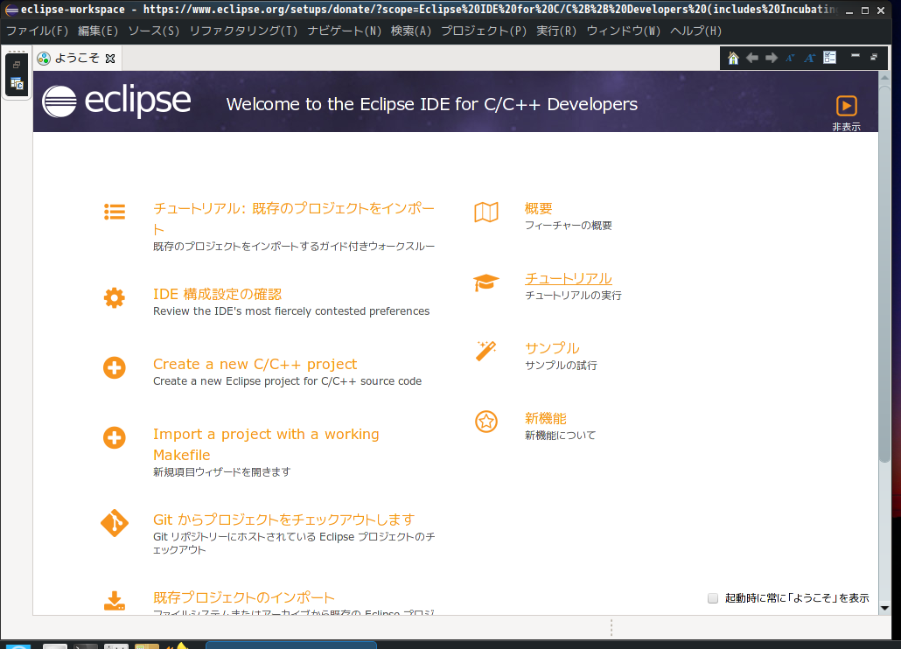Click the scrollbar up arrow on Welcome page
Viewport: 901px width, 649px height.
(884, 78)
